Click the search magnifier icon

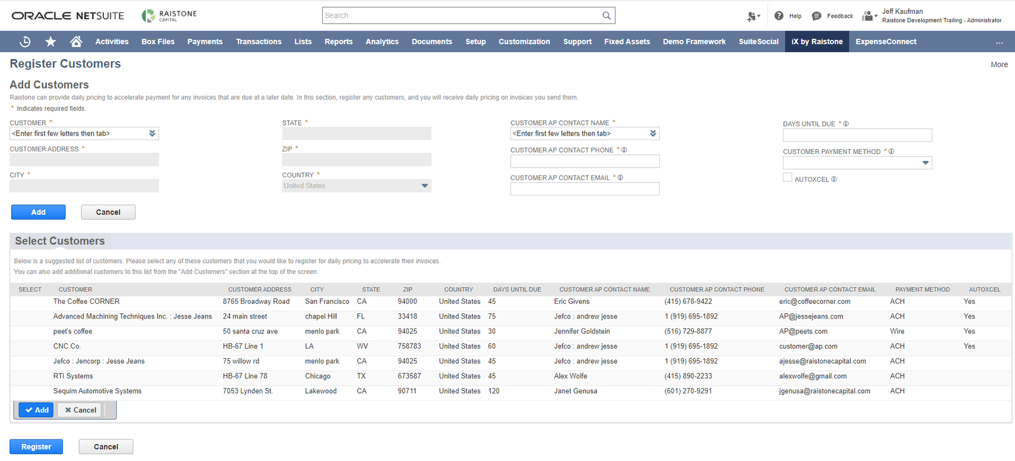[606, 15]
